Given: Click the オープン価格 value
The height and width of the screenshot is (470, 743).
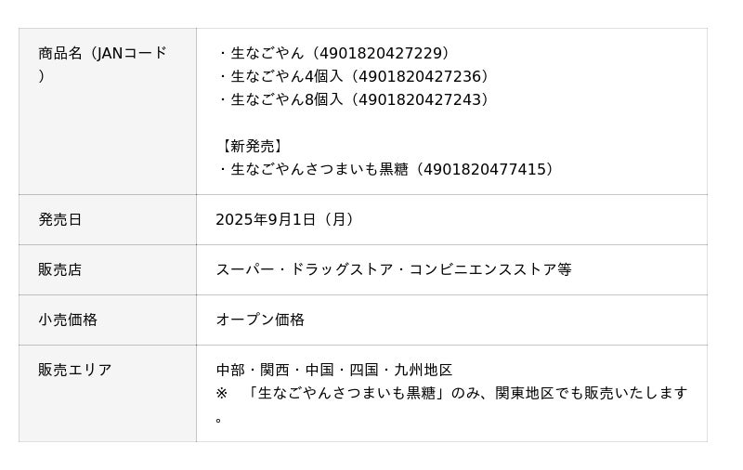Looking at the screenshot, I should (260, 320).
